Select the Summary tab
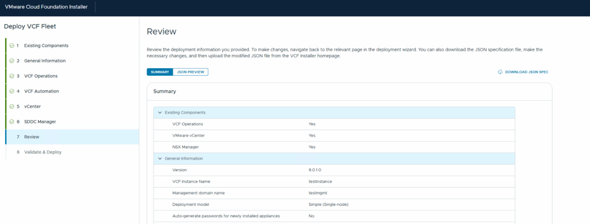 pyautogui.click(x=160, y=72)
